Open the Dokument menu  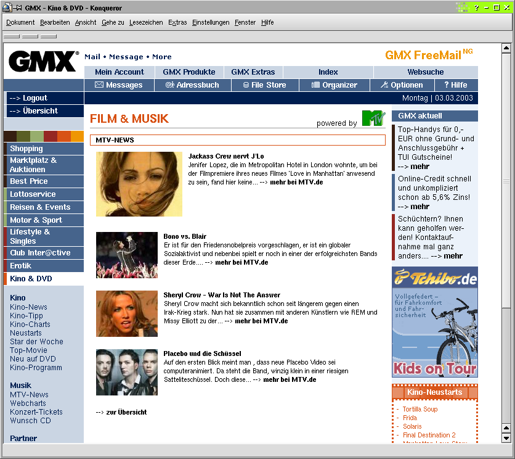(20, 22)
